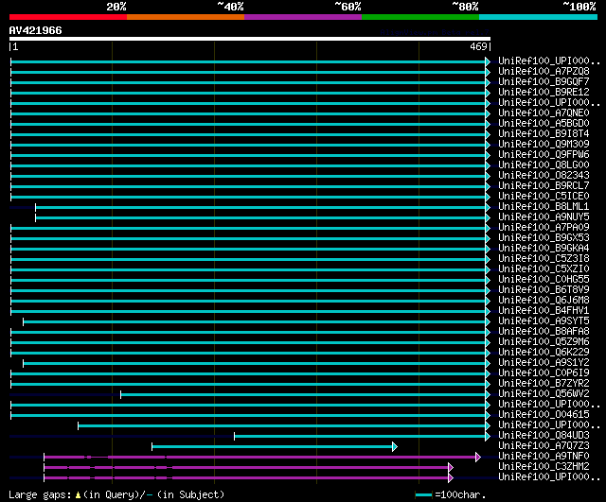Screen dimensions: 606x502
Task: Select the UniRef100_Q5Z9M6 label
Action: 544,342
